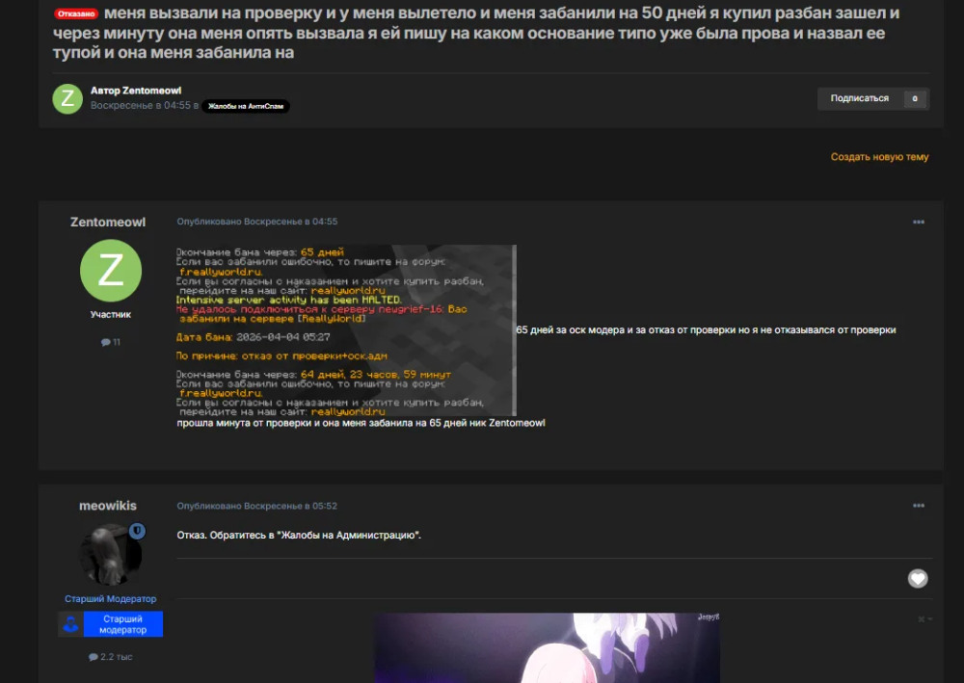The image size is (964, 683).
Task: Open the three-dot options menu on Zentomeowl's post
Action: click(x=918, y=223)
